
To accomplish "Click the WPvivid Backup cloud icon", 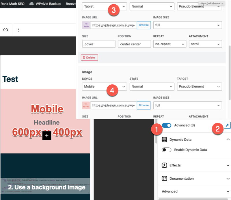I will click(31, 4).
